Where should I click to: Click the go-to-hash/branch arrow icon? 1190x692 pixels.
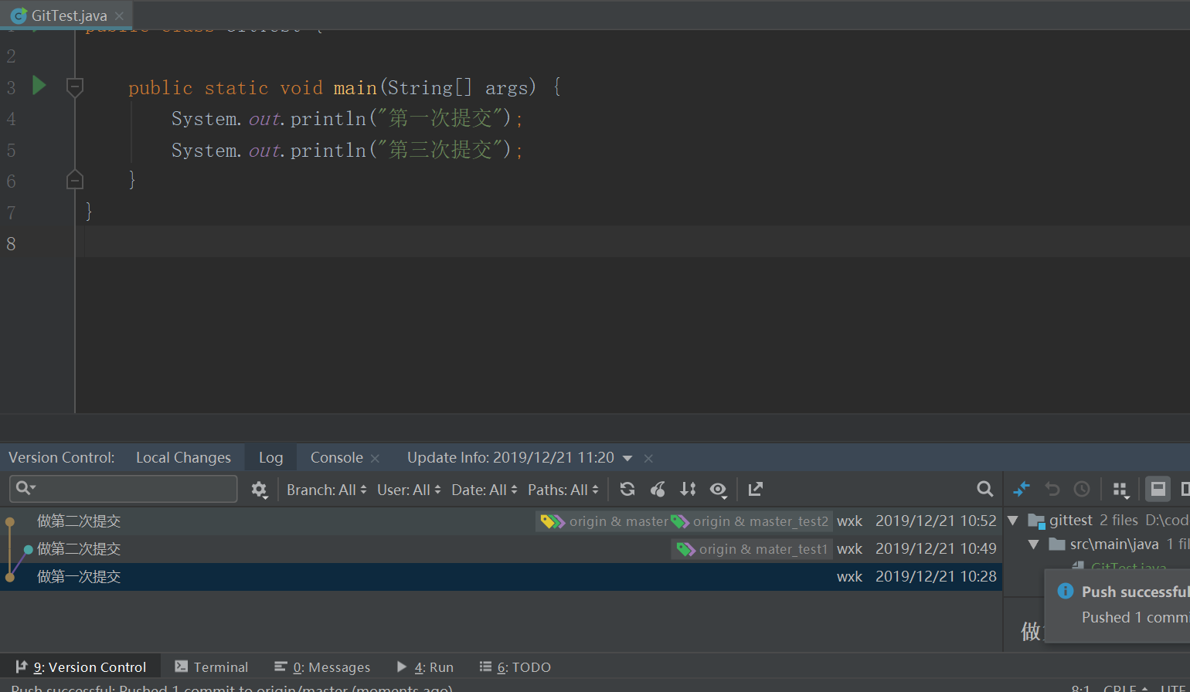click(x=756, y=489)
